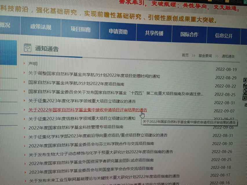
Task: Open 2022年度科技管理专项项目指南 link
Action: click(x=76, y=127)
